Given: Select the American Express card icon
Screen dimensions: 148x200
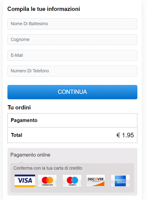Looking at the screenshot, I should pyautogui.click(x=120, y=181).
